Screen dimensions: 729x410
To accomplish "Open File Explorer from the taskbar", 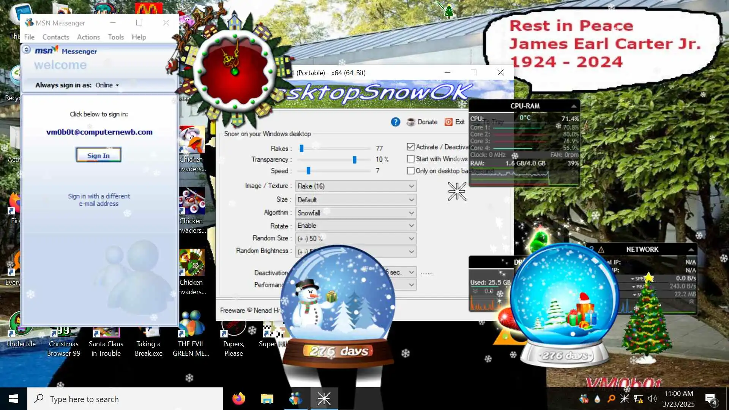I will click(267, 399).
